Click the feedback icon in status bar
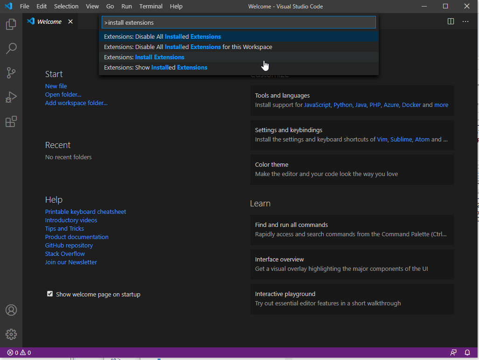 click(x=453, y=353)
